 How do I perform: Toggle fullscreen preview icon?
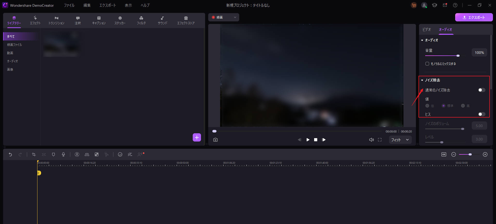380,140
